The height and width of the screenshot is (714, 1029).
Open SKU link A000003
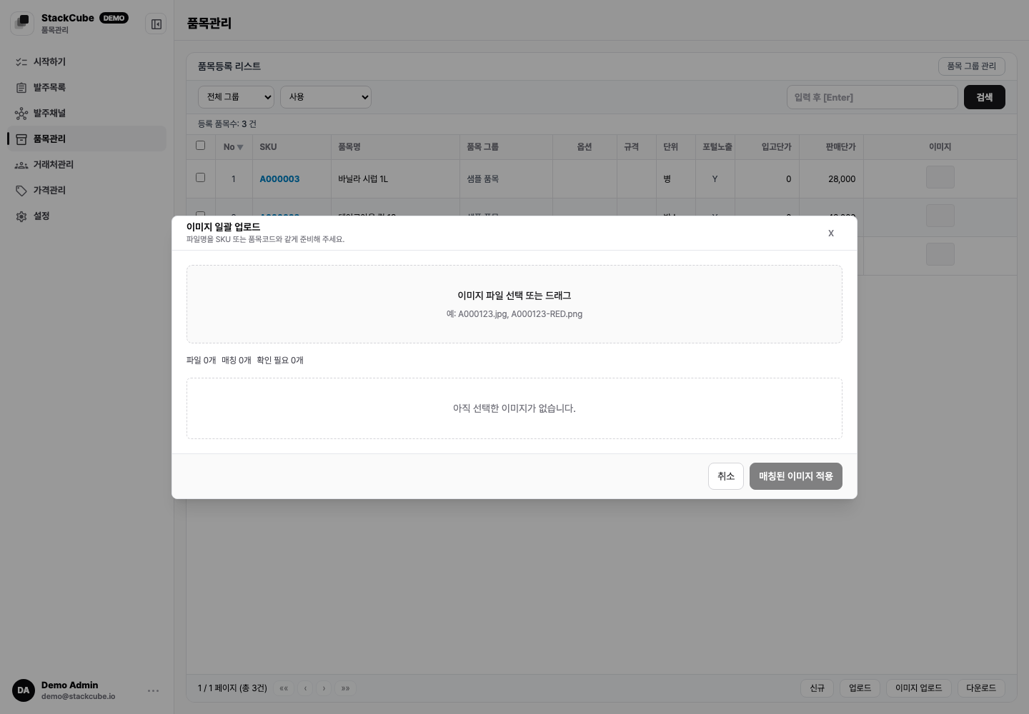(279, 179)
